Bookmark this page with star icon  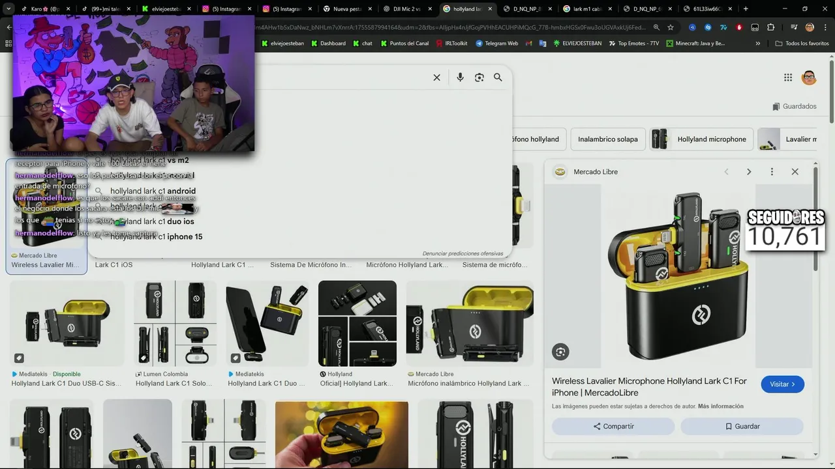coord(671,27)
